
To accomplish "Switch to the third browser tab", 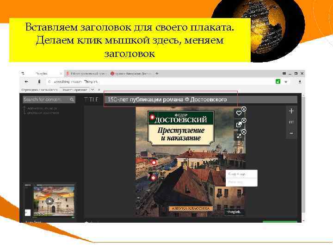I will tap(131, 74).
